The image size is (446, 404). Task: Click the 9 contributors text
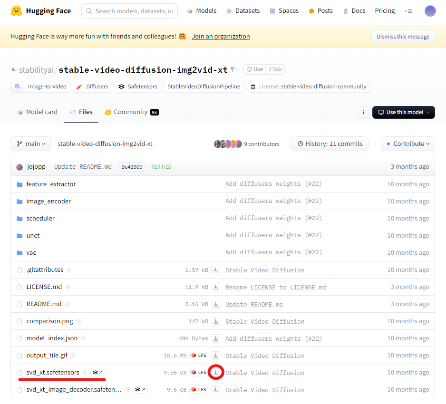tap(262, 144)
